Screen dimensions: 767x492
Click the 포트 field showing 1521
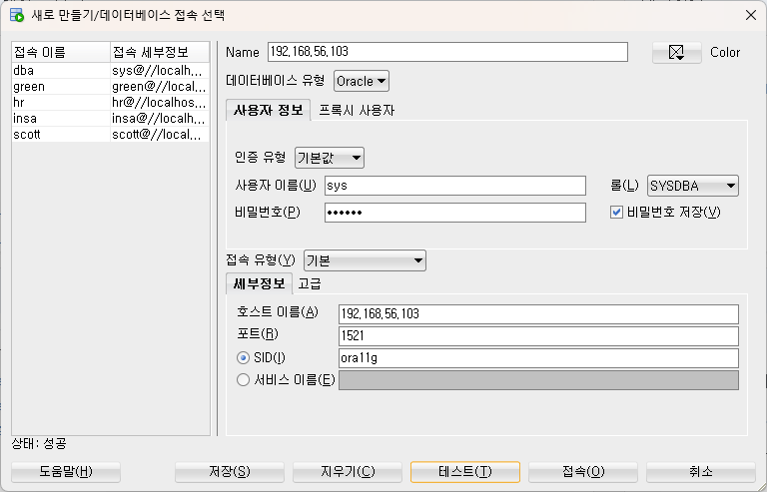(x=538, y=336)
